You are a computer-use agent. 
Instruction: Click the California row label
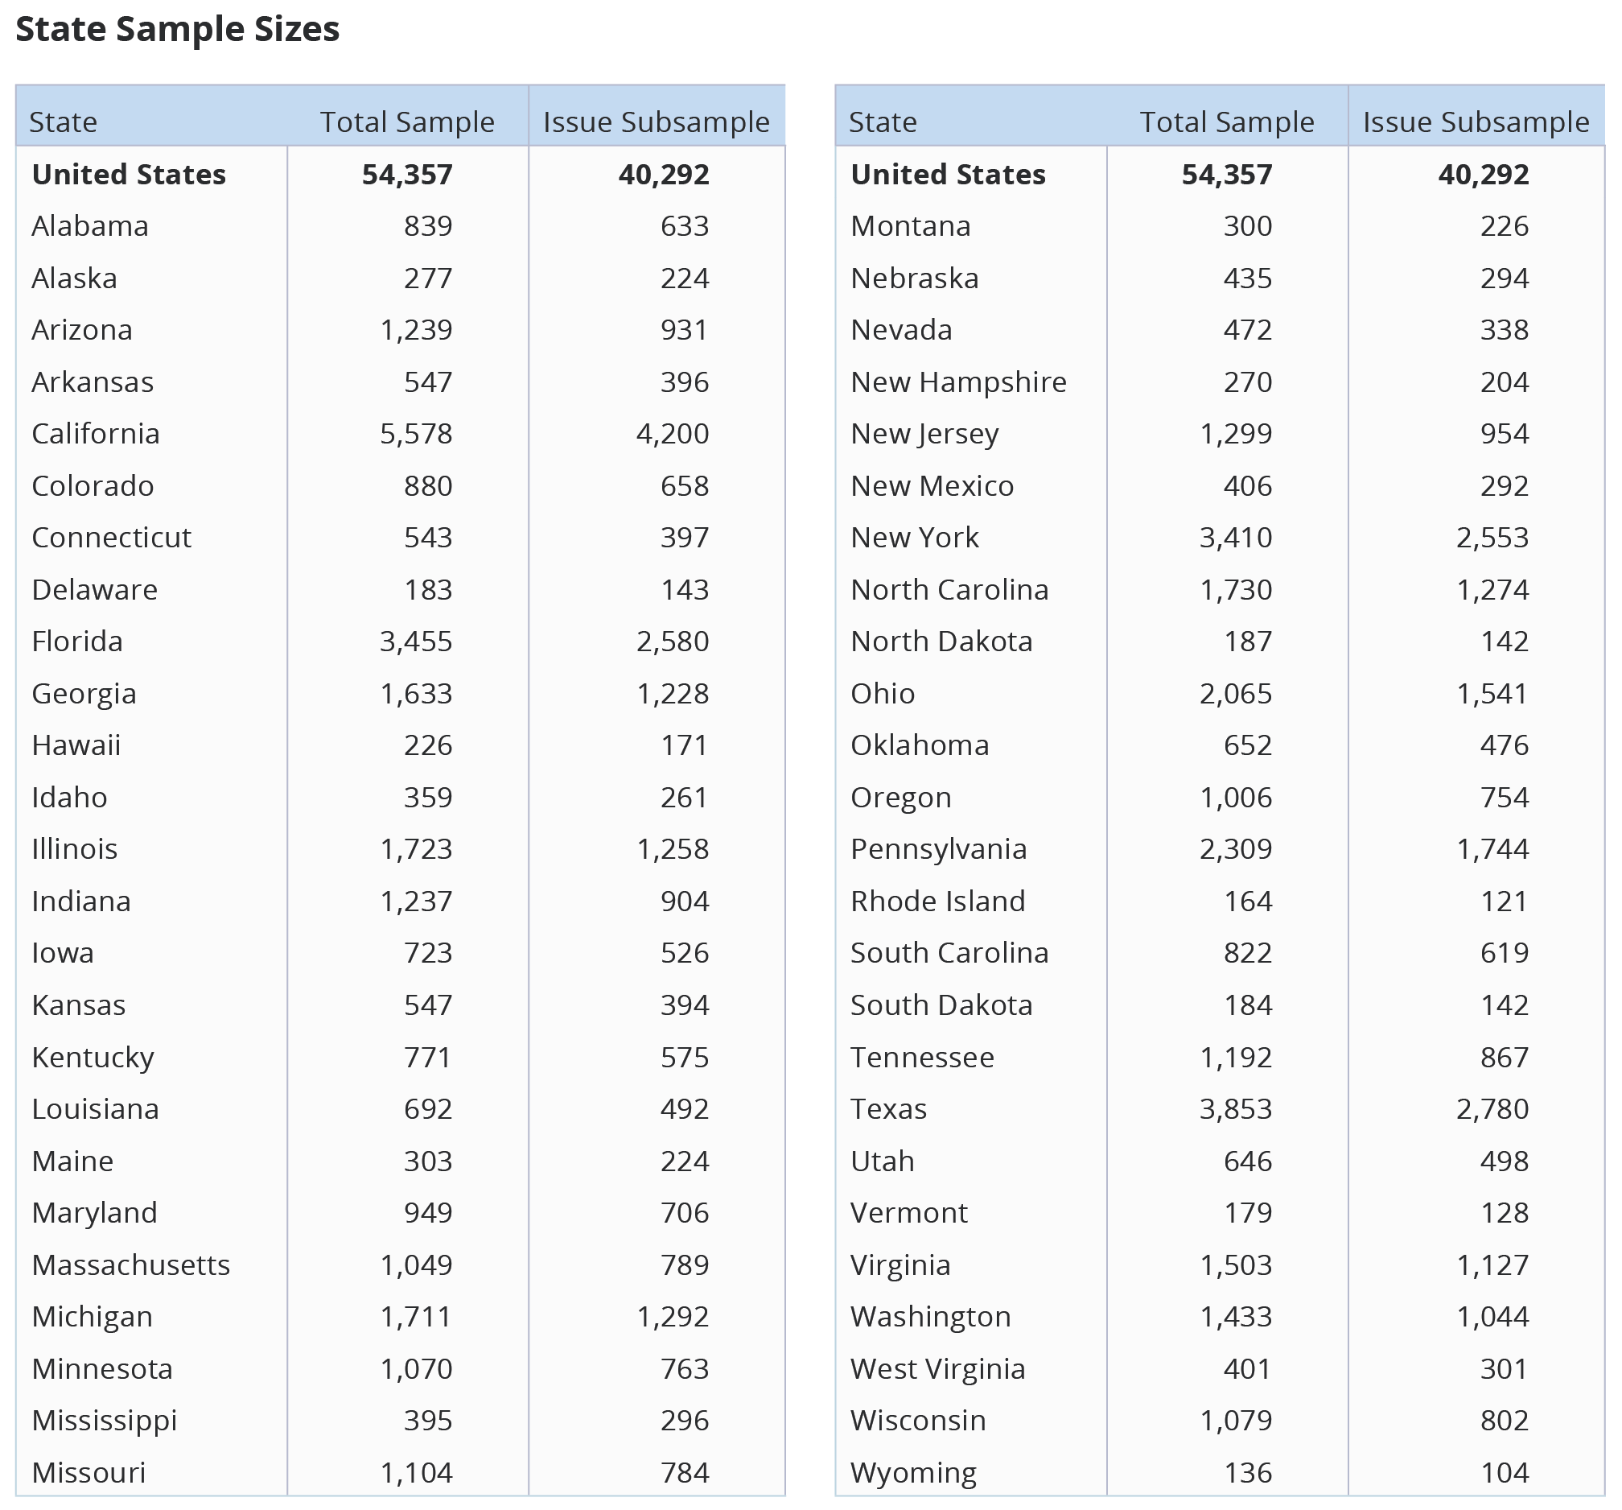96,433
